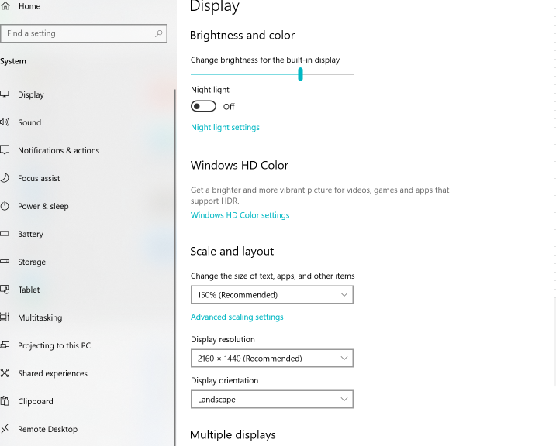Select Focus assist in the sidebar
The height and width of the screenshot is (446, 556).
[x=39, y=178]
